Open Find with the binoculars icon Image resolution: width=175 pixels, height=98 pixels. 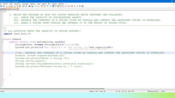click(x=30, y=6)
